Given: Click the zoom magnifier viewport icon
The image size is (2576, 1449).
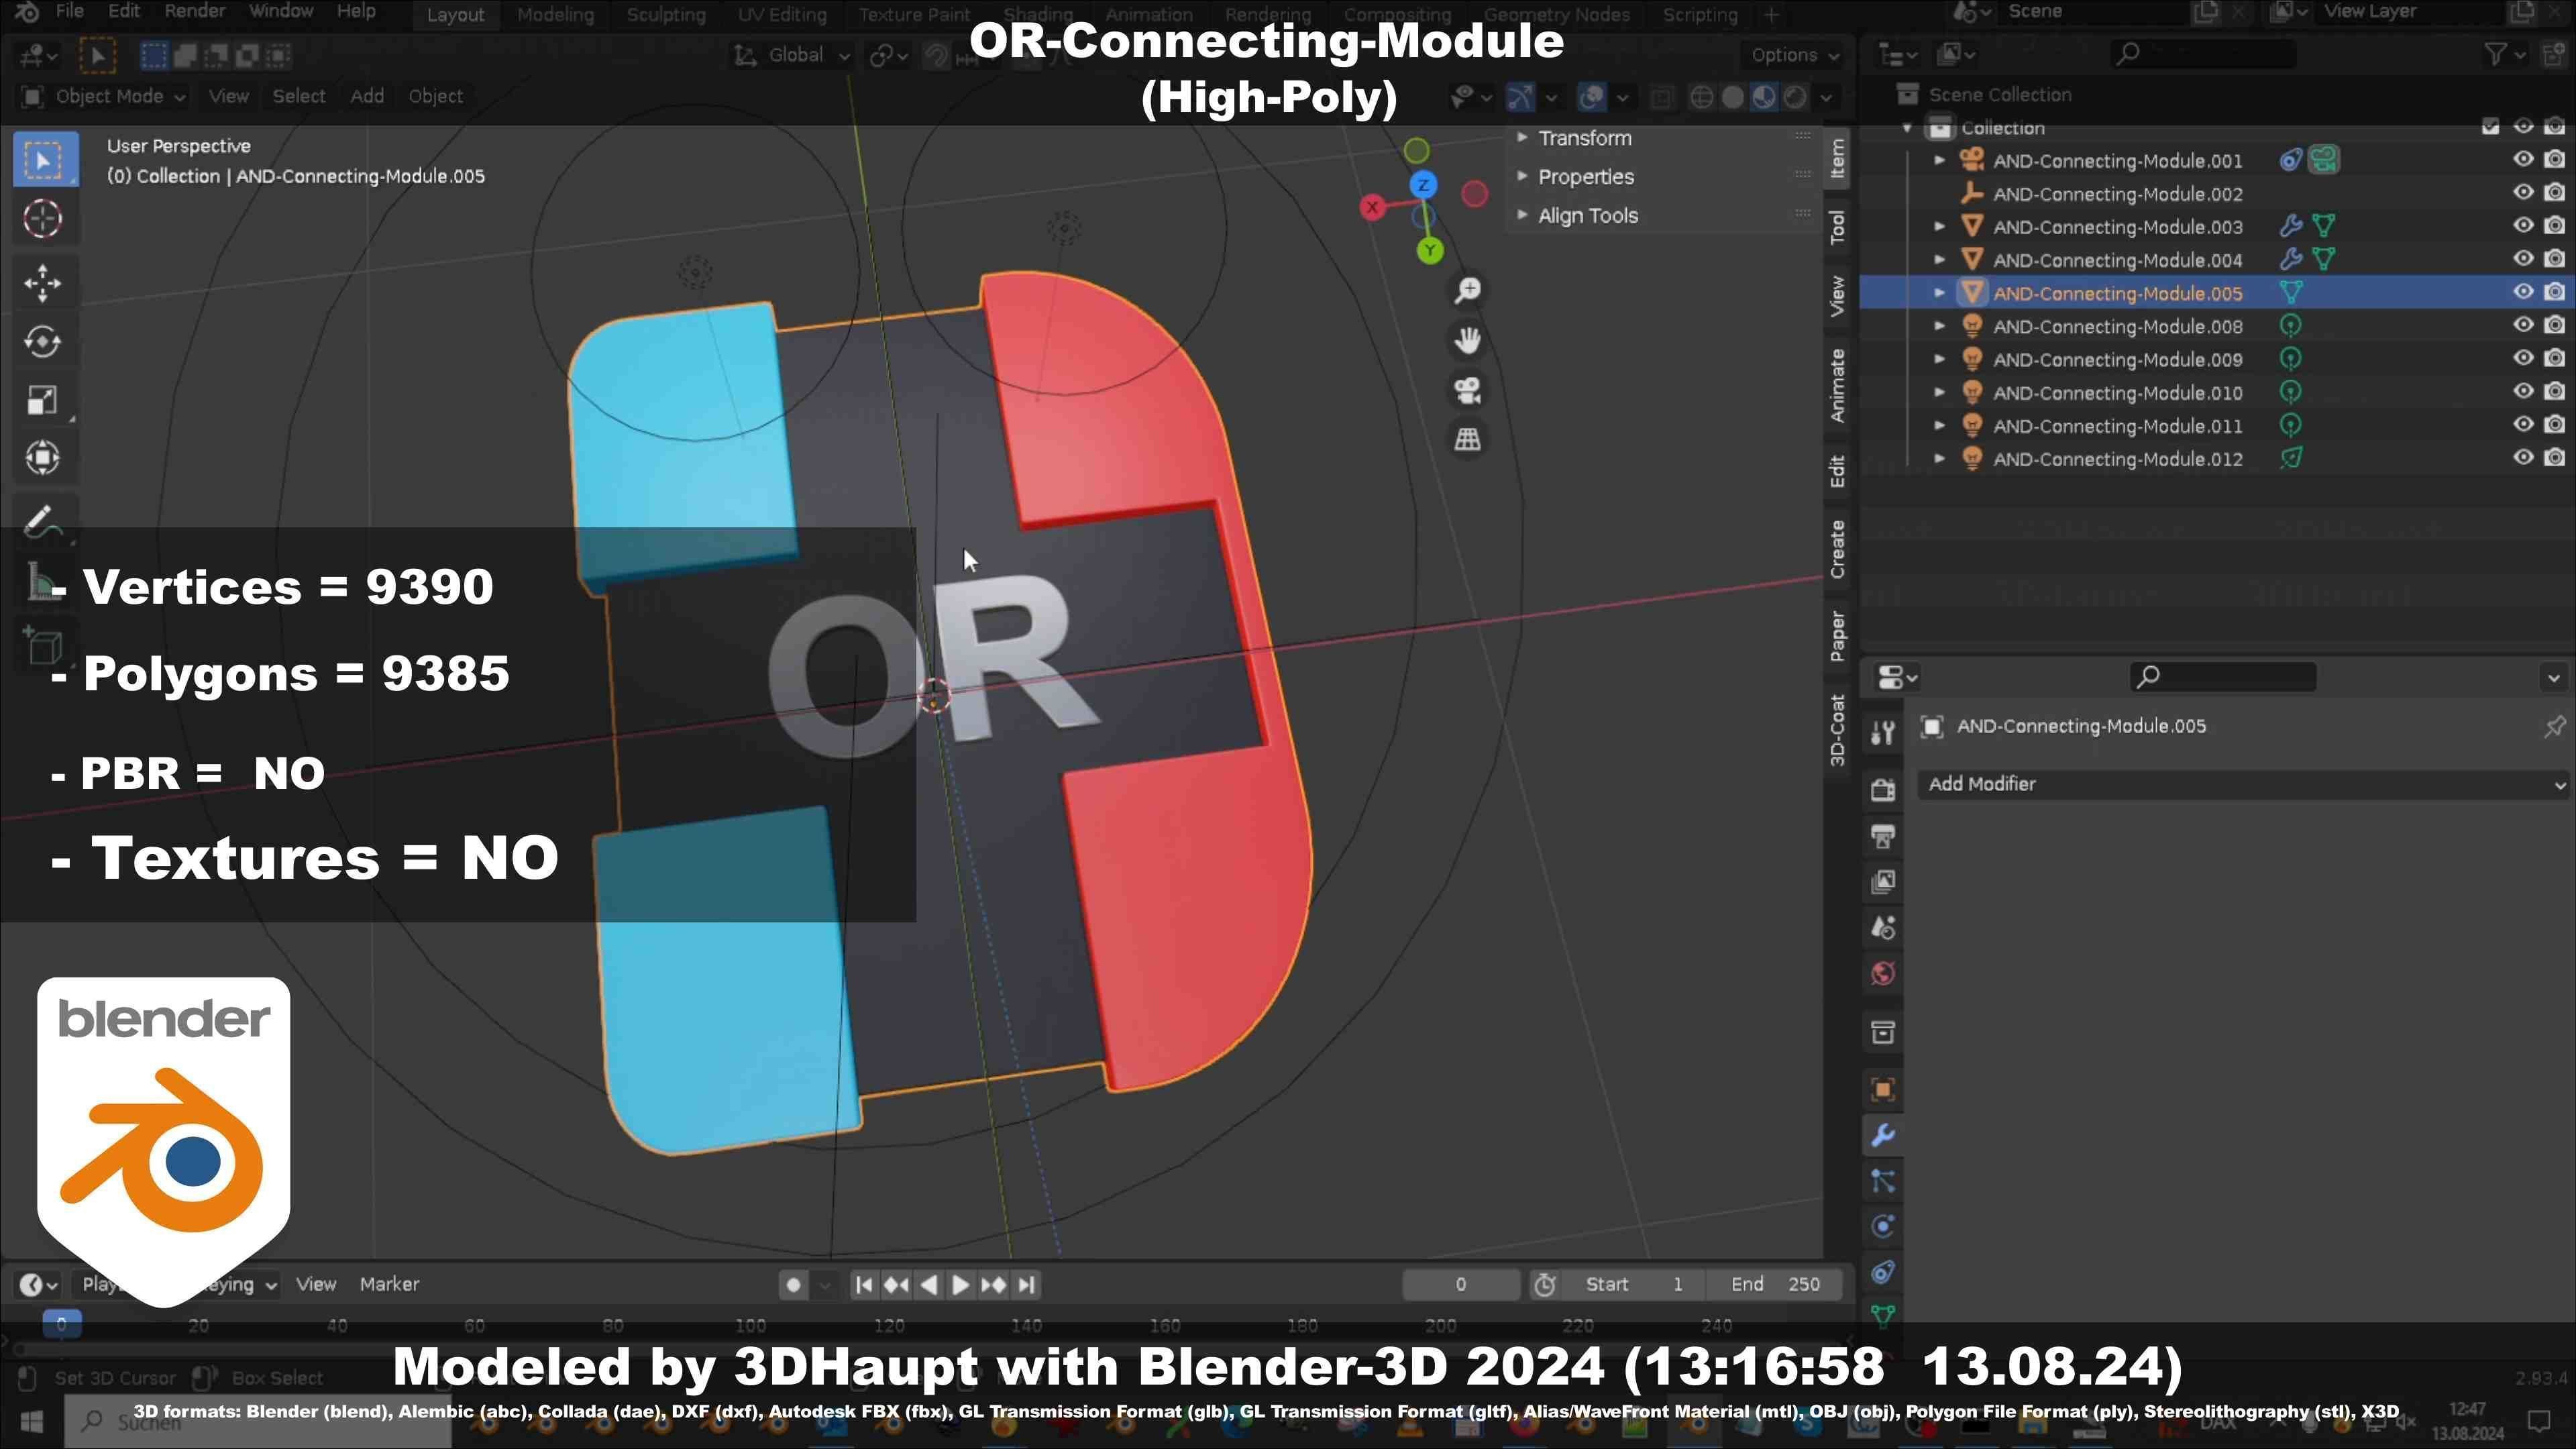Looking at the screenshot, I should [x=1468, y=291].
